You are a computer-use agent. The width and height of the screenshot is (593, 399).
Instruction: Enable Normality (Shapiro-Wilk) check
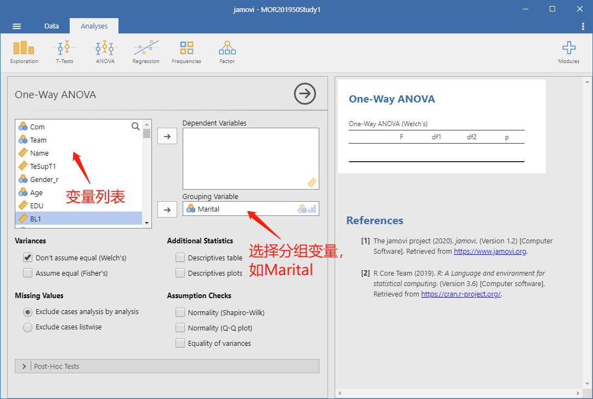[180, 312]
